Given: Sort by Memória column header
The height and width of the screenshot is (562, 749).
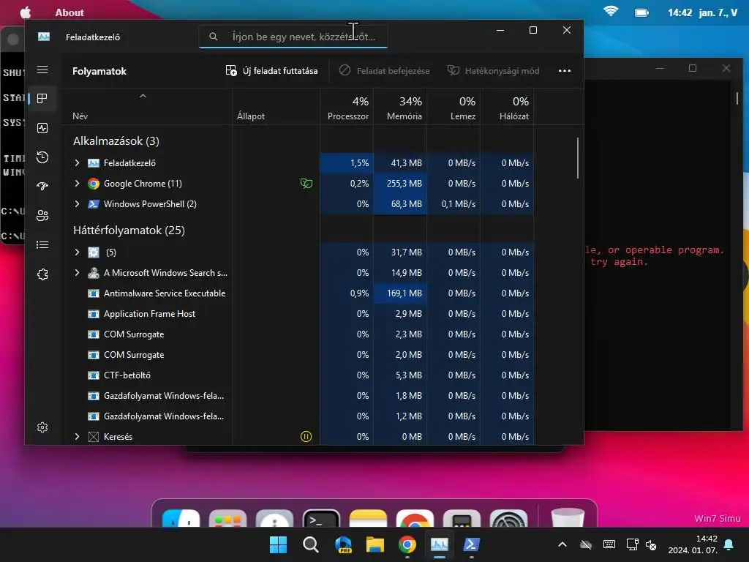Looking at the screenshot, I should pos(400,108).
